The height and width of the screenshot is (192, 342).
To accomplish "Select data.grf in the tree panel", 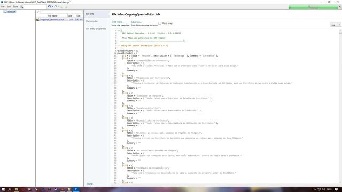I will [10, 12].
